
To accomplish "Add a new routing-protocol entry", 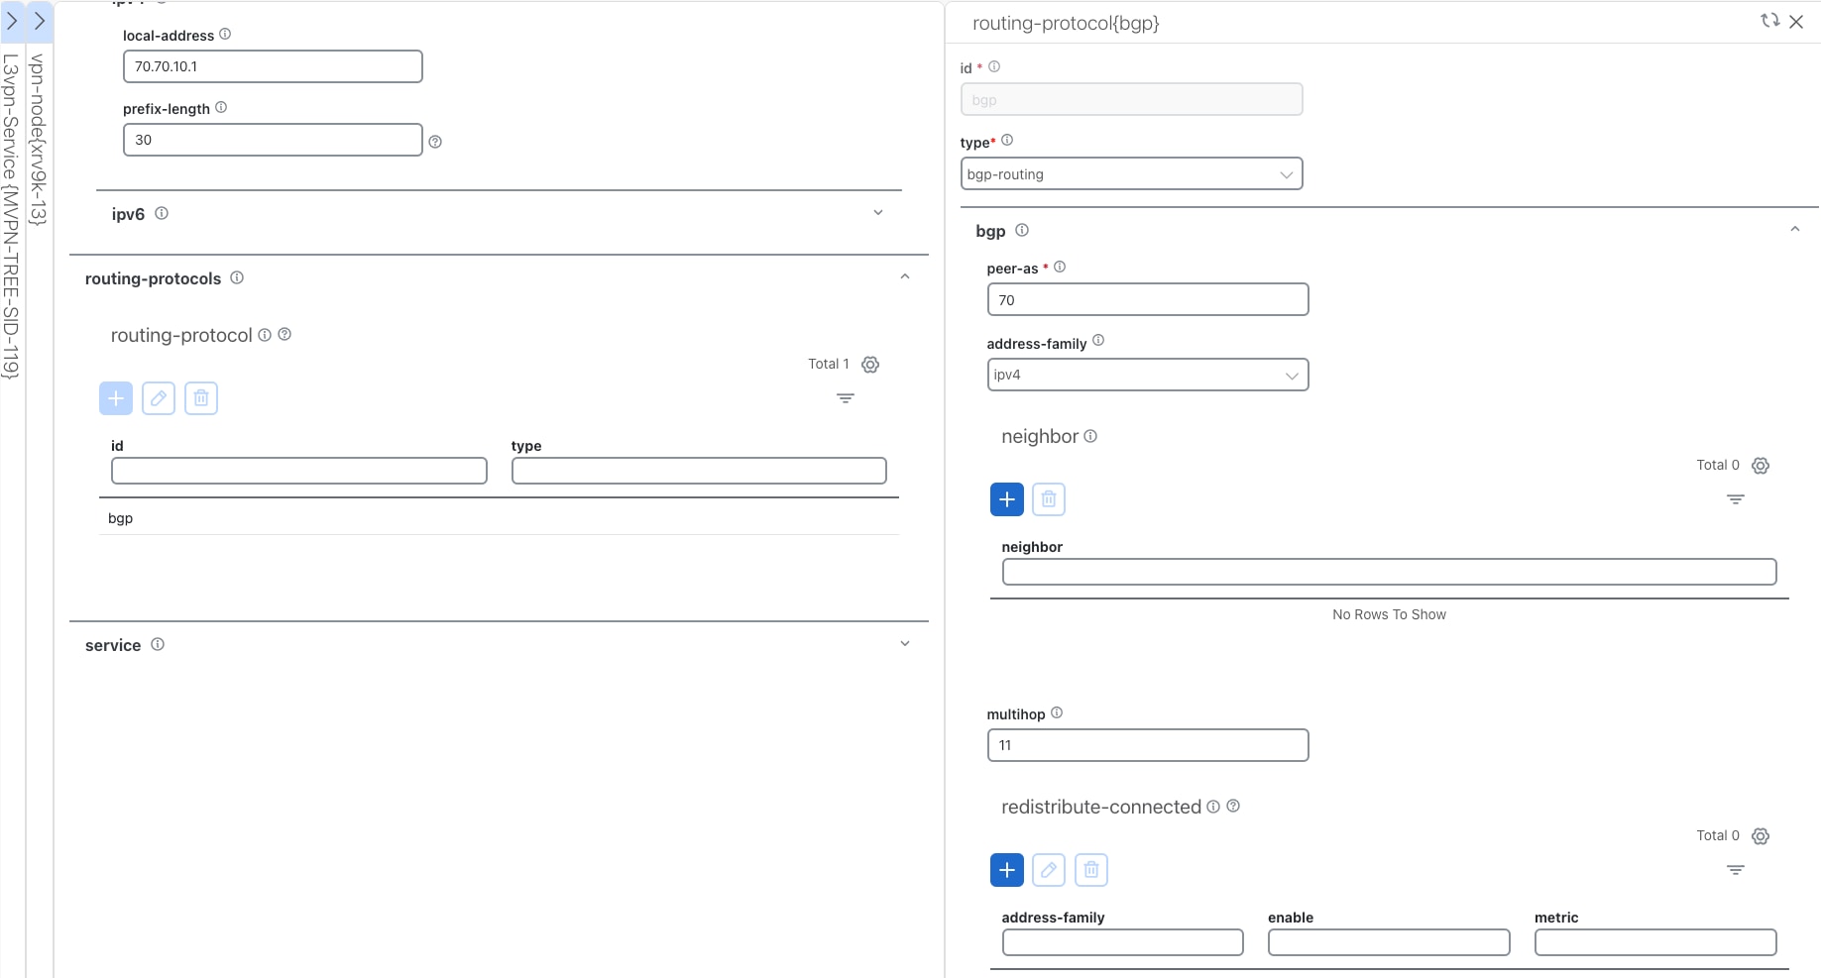I will pyautogui.click(x=115, y=397).
